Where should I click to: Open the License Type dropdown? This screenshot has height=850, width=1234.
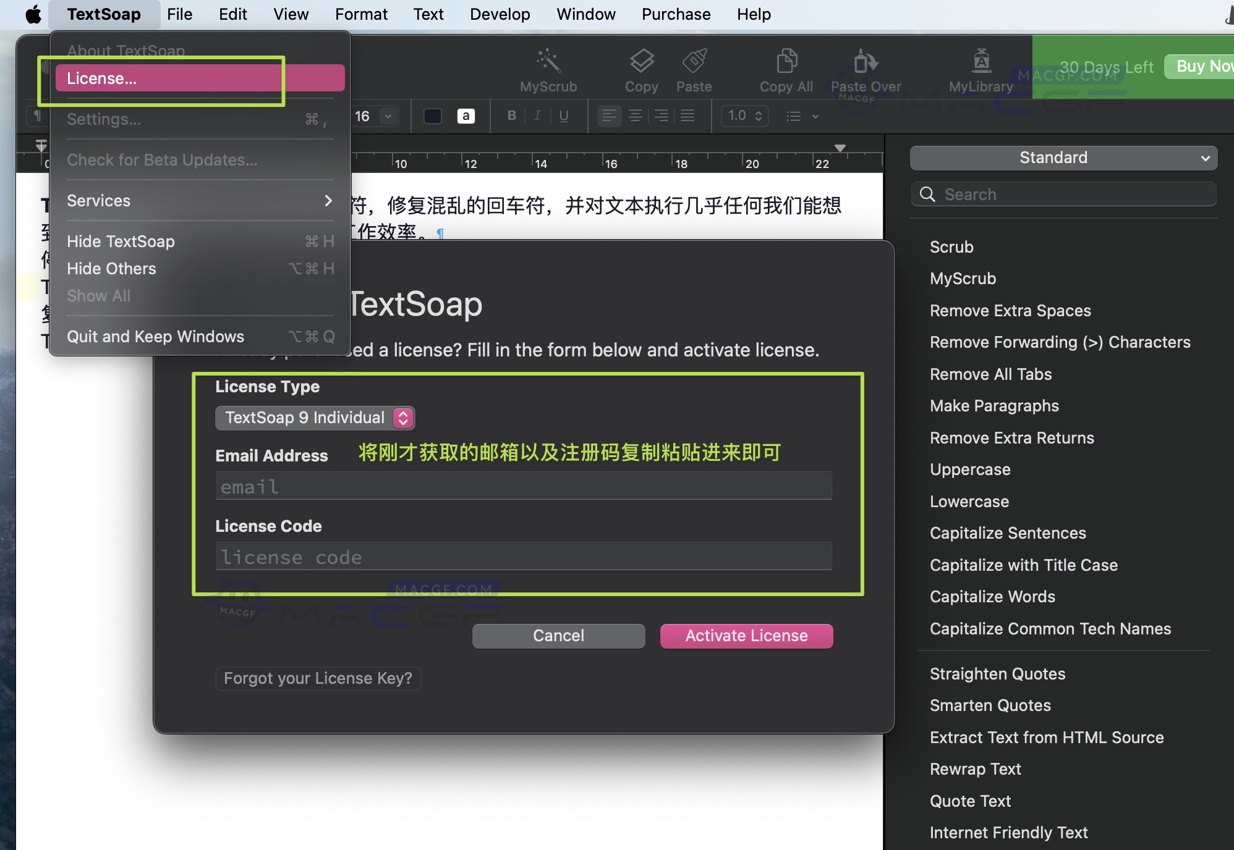tap(315, 418)
